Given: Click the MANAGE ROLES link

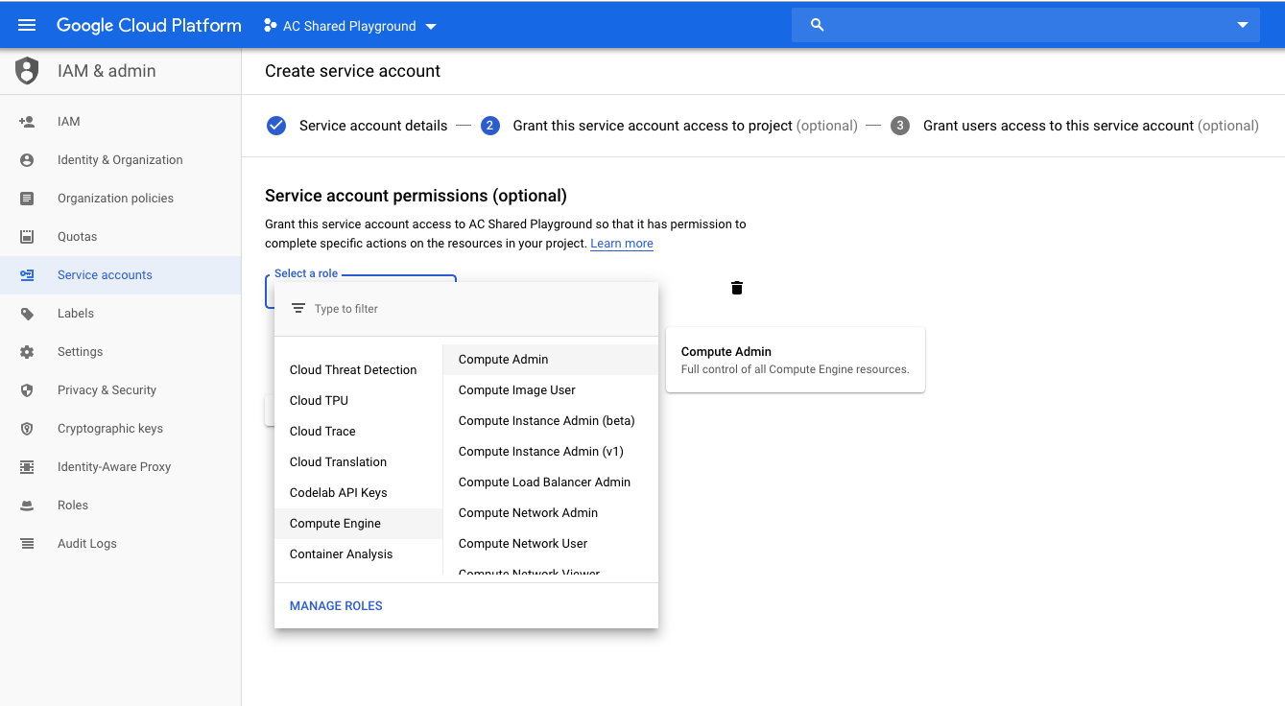Looking at the screenshot, I should pyautogui.click(x=335, y=605).
